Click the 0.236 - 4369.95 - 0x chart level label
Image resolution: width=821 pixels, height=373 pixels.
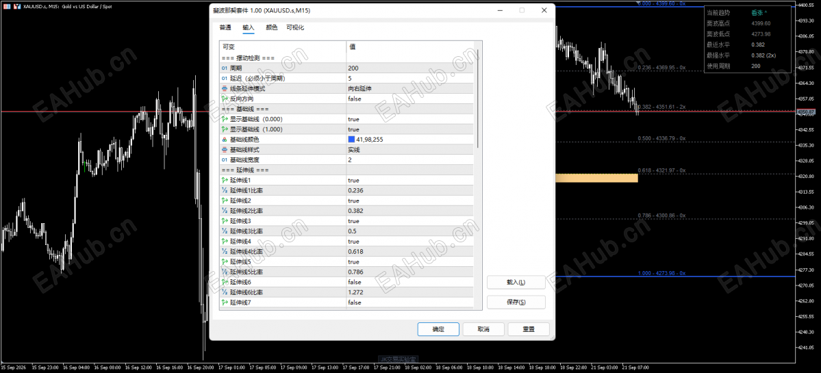point(661,68)
